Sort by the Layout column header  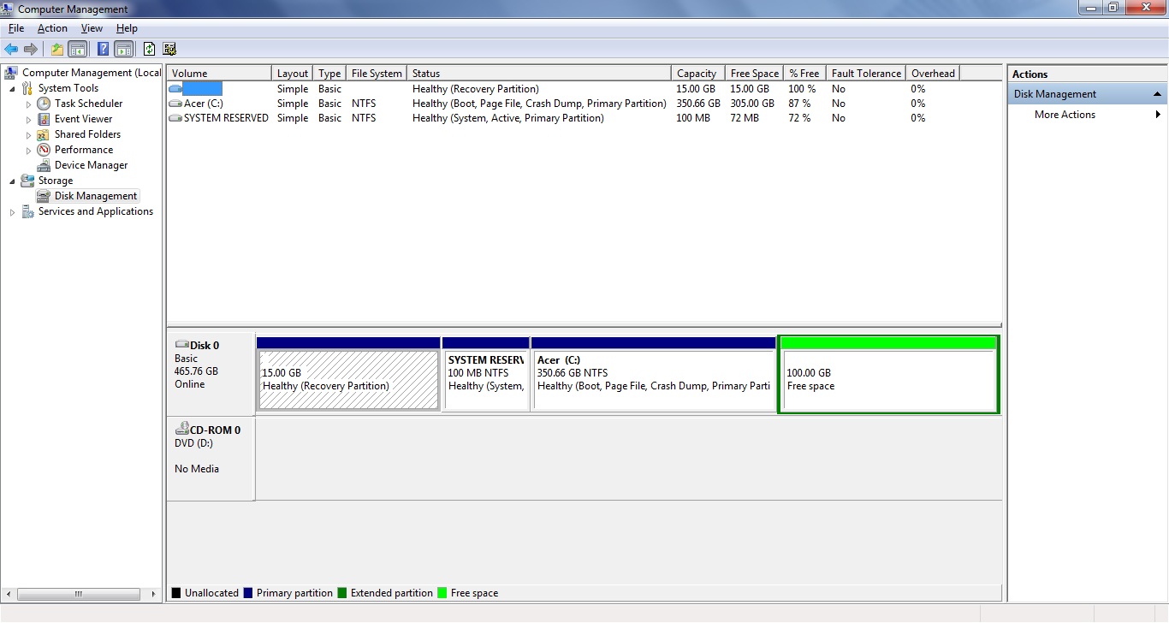coord(292,74)
